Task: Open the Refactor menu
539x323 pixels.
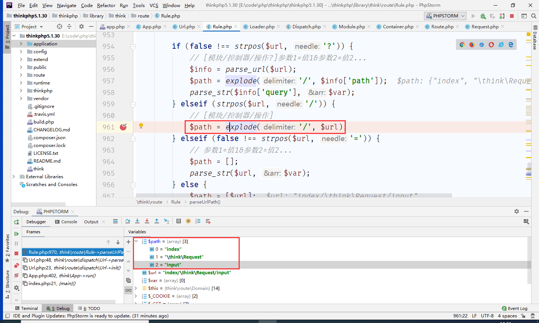Action: click(106, 5)
